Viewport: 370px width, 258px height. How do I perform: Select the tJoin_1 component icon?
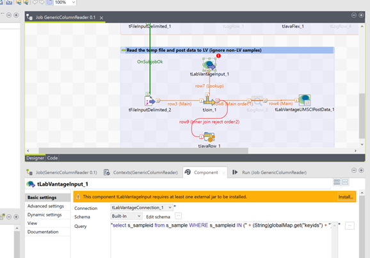click(x=209, y=101)
